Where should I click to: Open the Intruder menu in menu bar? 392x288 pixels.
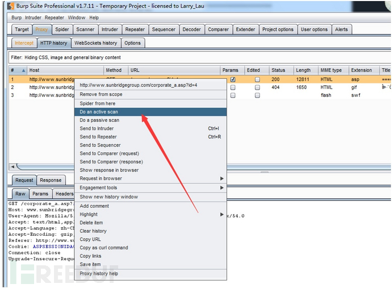point(33,18)
